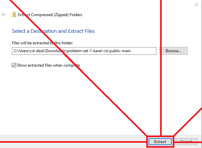
Task: Click the back arrow in the dialog header
Action: [4, 14]
